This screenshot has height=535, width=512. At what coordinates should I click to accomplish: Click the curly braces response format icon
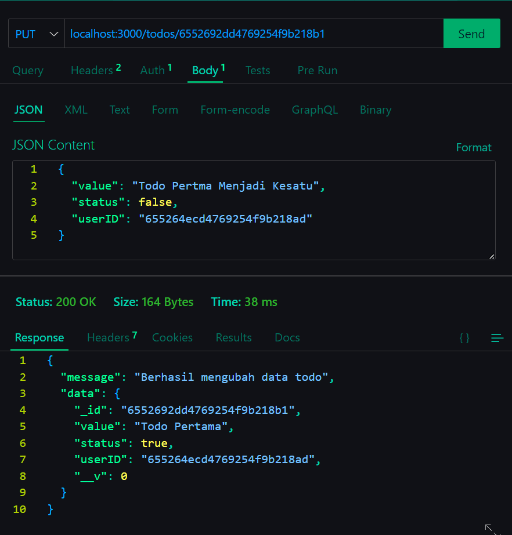(x=464, y=338)
